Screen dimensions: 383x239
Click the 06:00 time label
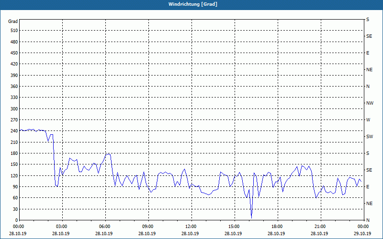pos(105,227)
